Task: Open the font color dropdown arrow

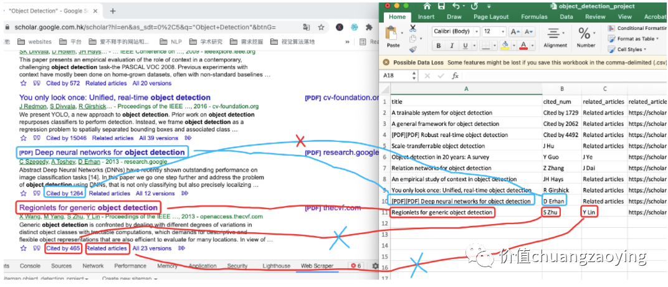Action: pos(532,45)
